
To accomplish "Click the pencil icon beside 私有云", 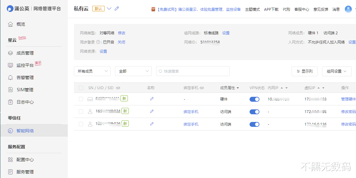I will [117, 8].
